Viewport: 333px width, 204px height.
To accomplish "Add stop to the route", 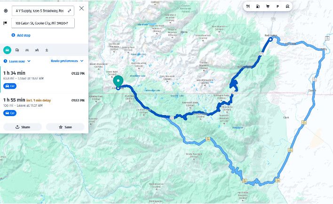I will pyautogui.click(x=21, y=35).
